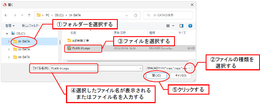Open the address bar history dropdown
Viewport: 260px width, 104px height.
[127, 15]
